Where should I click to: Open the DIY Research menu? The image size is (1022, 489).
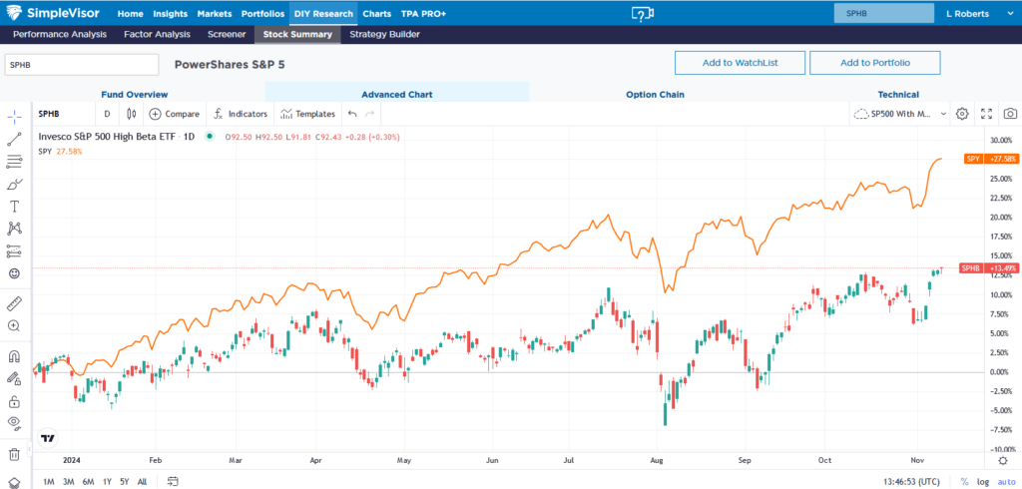[323, 14]
